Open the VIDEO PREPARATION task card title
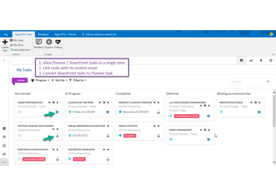Screen dimensions: 276x196 pyautogui.click(x=30, y=102)
